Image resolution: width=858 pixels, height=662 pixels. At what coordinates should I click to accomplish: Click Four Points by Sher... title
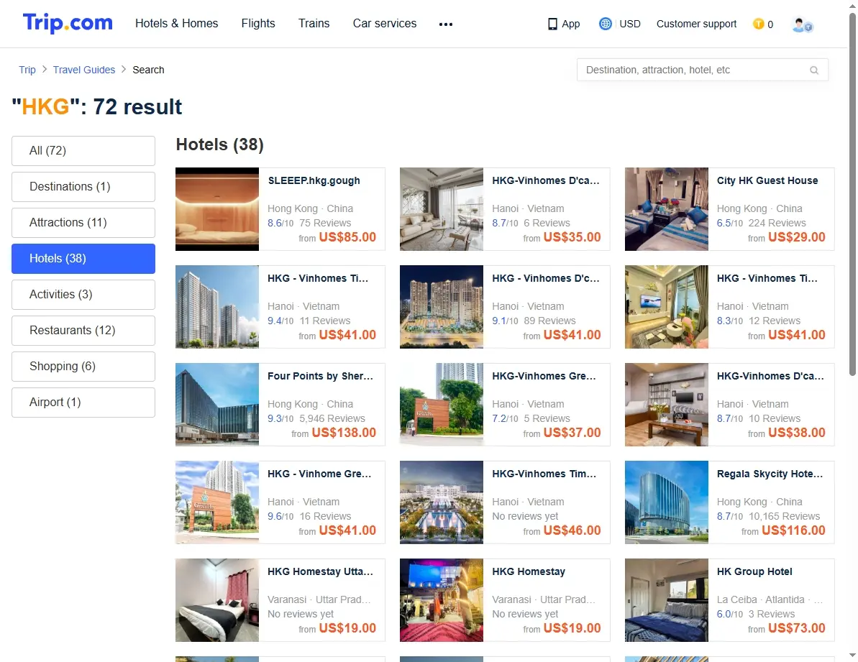[x=320, y=376]
